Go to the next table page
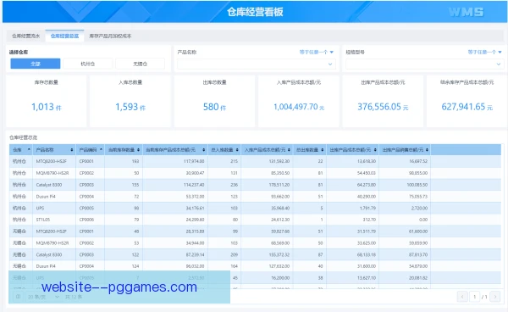The image size is (508, 312). (495, 297)
